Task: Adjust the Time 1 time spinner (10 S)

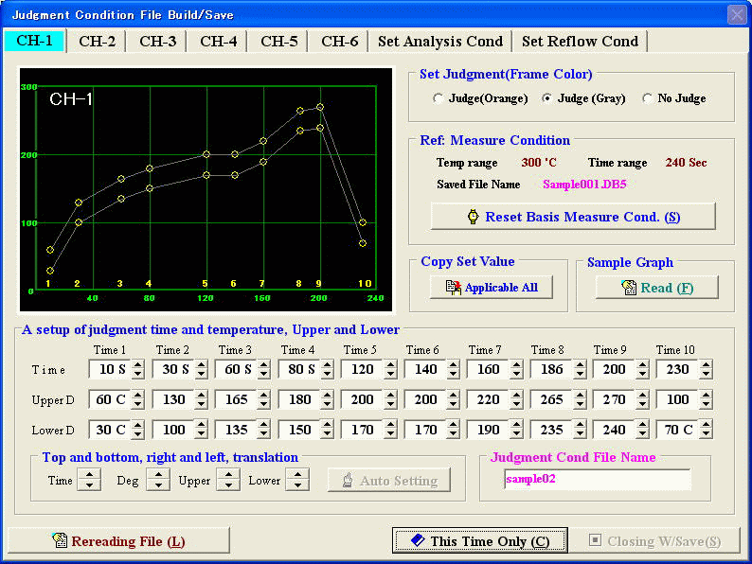Action: (x=137, y=369)
